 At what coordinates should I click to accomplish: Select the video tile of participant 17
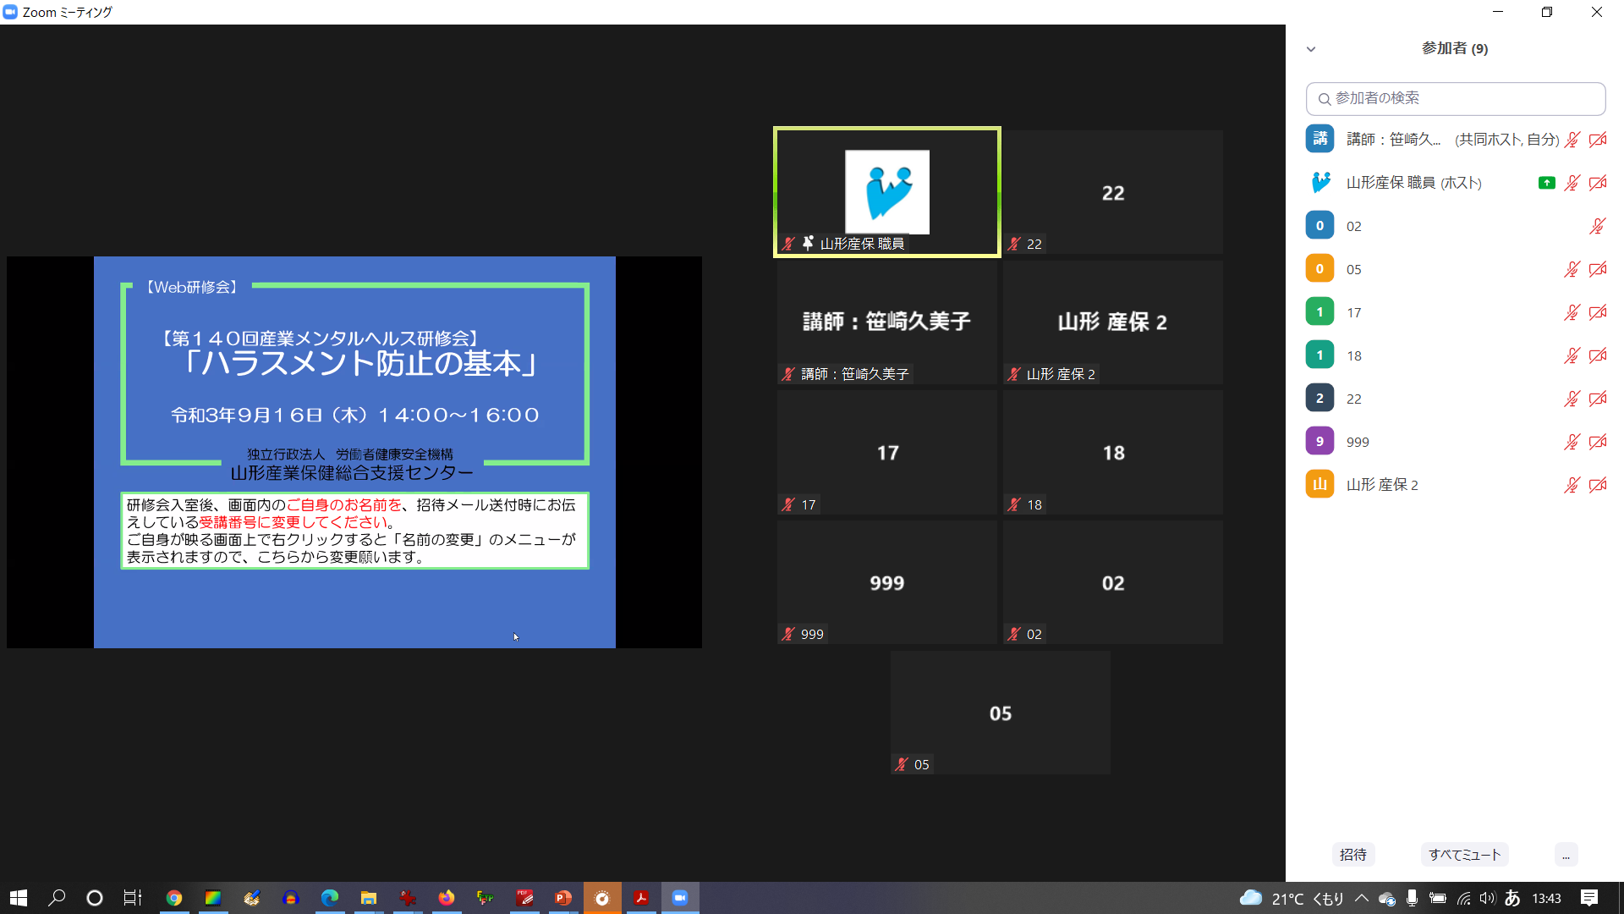pos(887,453)
